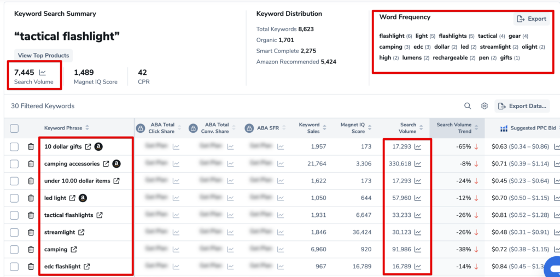This screenshot has height=277, width=560.
Task: Click the "lumens (2)" word frequency tag
Action: 416,57
